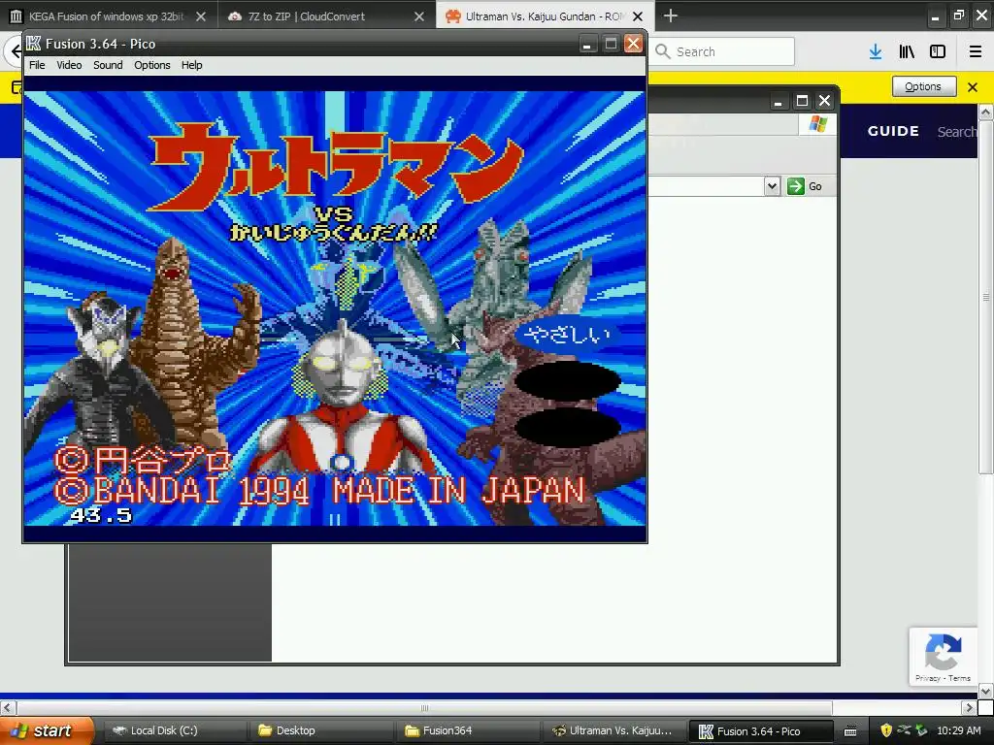Screen dimensions: 994x745
Task: Open the File menu in Fusion
Action: [37, 65]
